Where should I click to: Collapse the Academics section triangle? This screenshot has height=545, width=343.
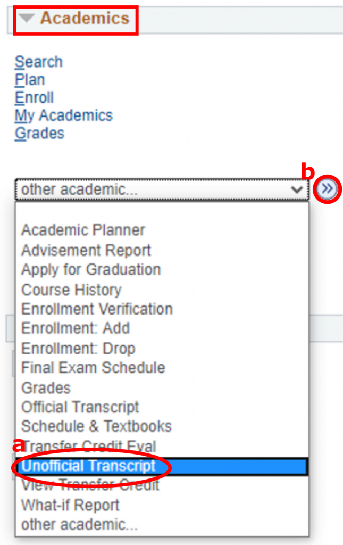tap(28, 19)
